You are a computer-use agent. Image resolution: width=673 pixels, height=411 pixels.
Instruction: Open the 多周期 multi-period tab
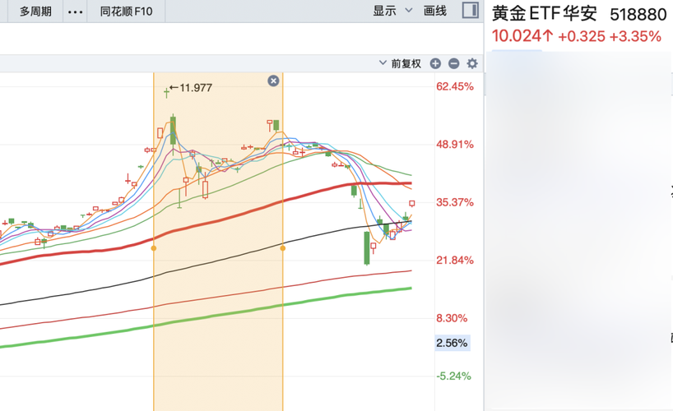(x=35, y=12)
